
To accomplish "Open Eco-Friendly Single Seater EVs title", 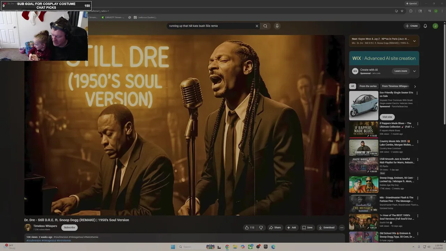I will tap(396, 94).
